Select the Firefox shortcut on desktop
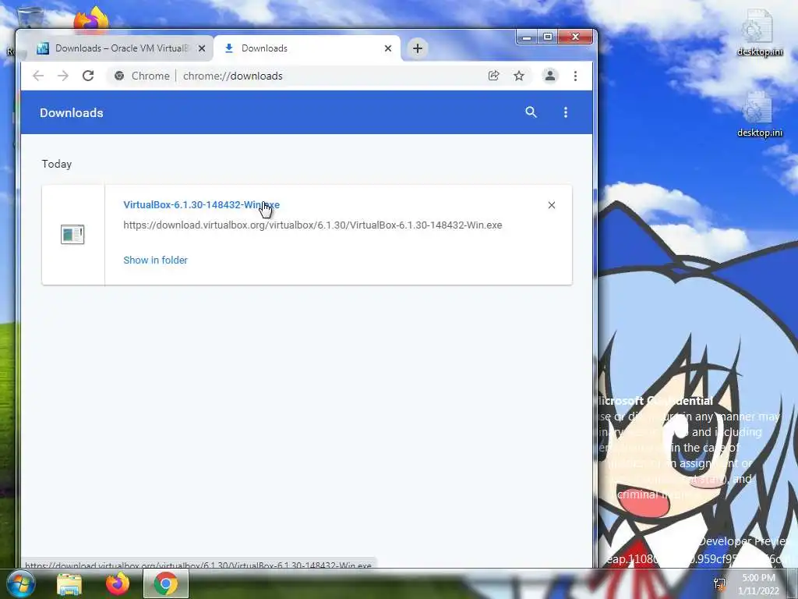 [92, 19]
